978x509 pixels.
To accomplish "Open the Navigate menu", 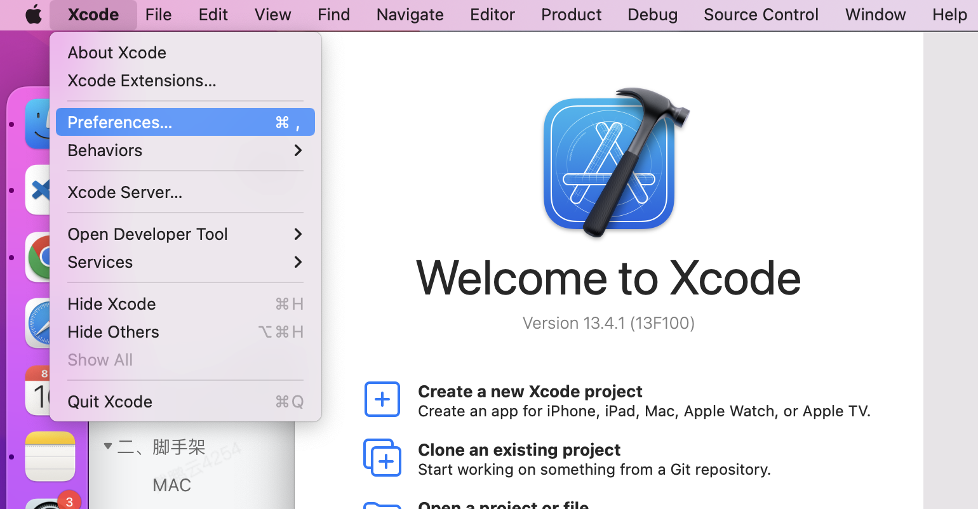I will pyautogui.click(x=410, y=15).
